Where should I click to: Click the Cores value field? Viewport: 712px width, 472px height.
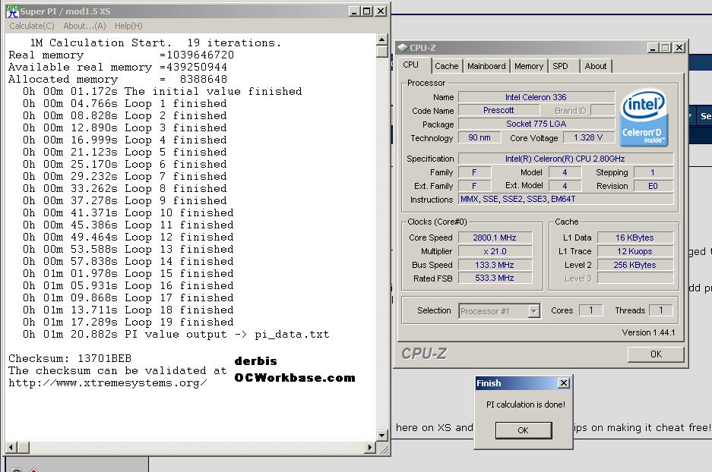590,310
